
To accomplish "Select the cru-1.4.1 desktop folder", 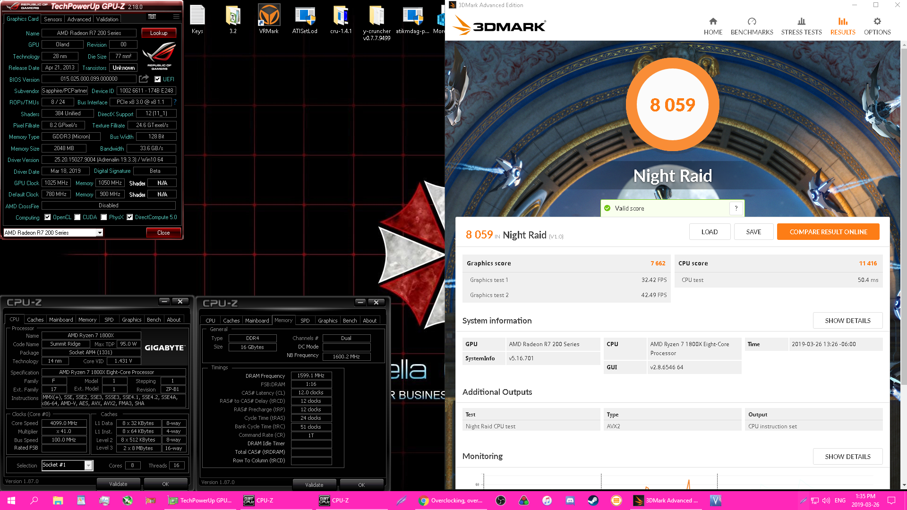I will point(341,19).
